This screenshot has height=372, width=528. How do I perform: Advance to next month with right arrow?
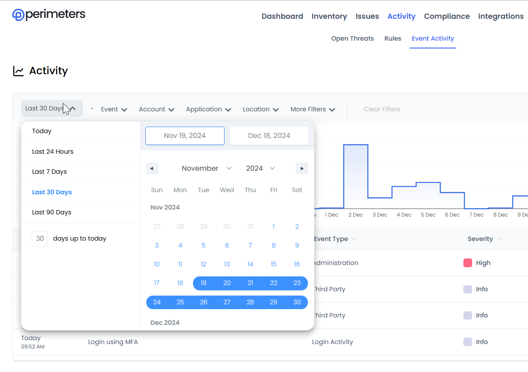(x=302, y=169)
